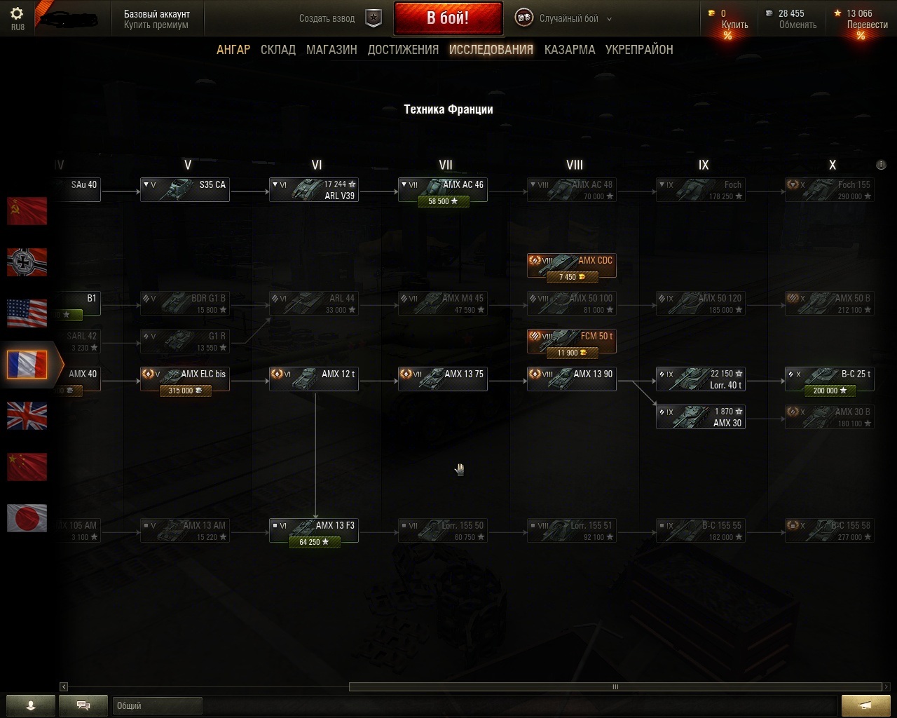
Task: Expand the Случайный бой battle type dropdown
Action: pos(609,19)
